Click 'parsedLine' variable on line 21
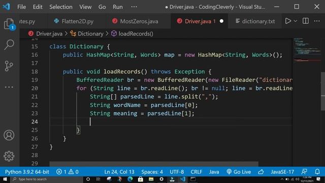325x183 pixels. pyautogui.click(x=137, y=97)
